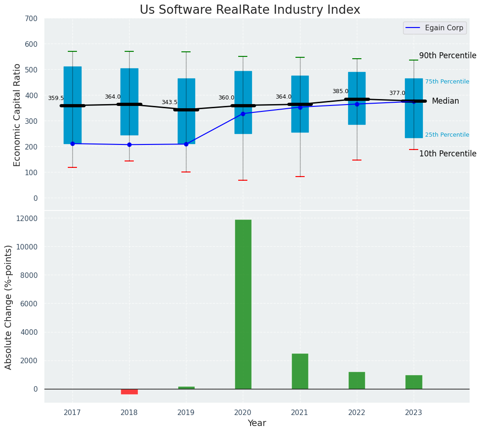The image size is (481, 432).
Task: Click the 25th Percentile label
Action: [x=447, y=135]
